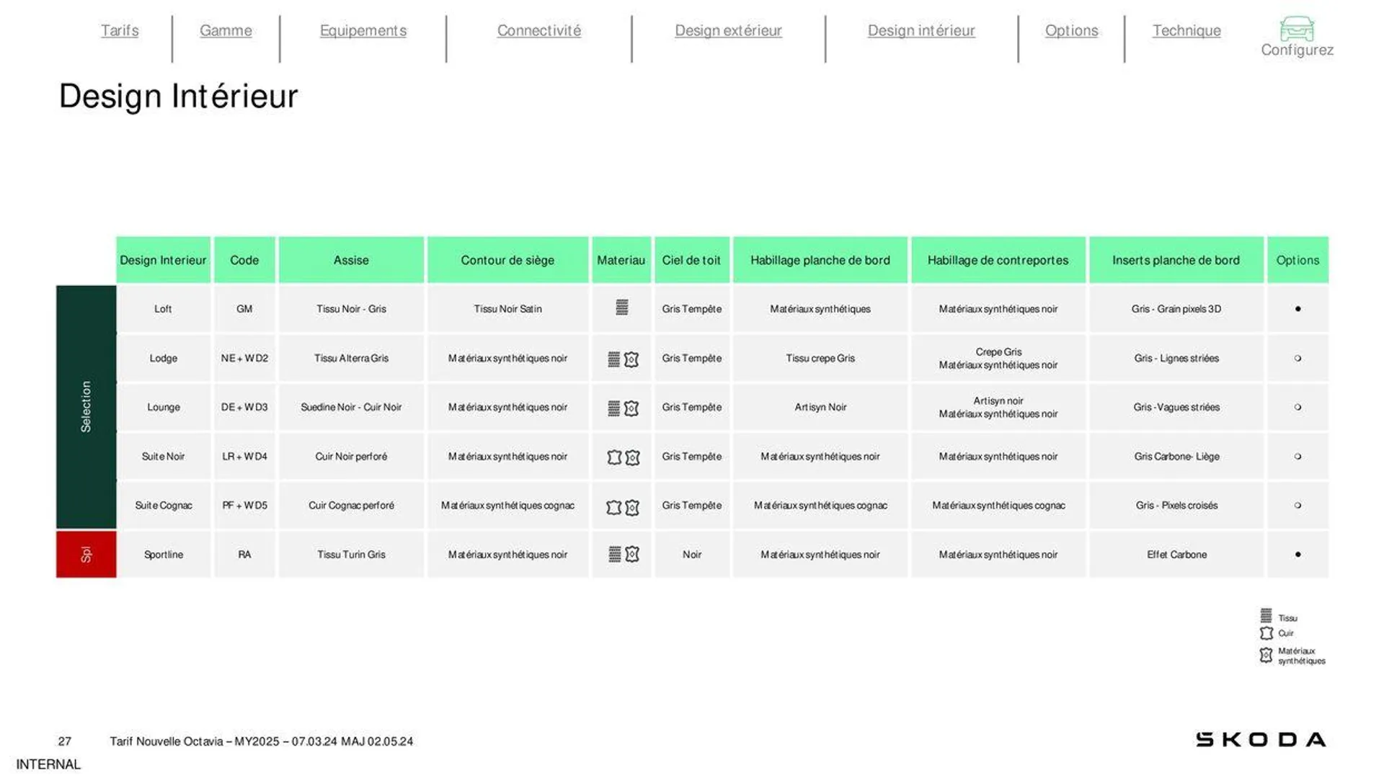
Task: Click the red Spl side label
Action: coord(86,555)
